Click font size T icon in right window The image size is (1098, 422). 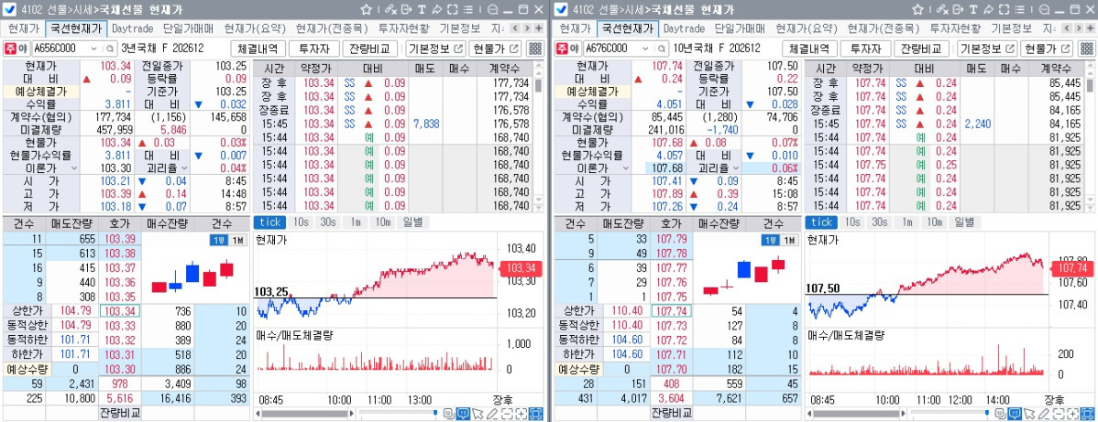coord(973,10)
